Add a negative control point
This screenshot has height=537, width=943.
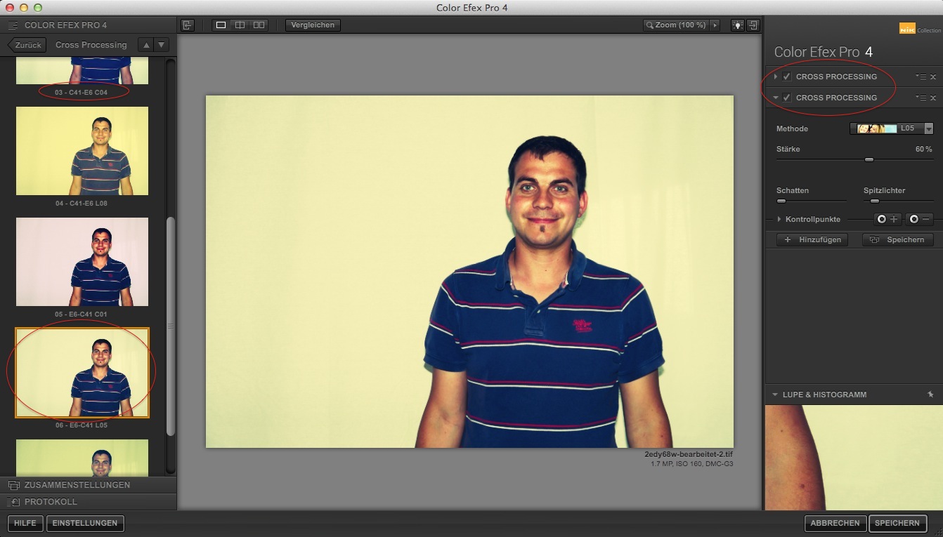click(919, 219)
